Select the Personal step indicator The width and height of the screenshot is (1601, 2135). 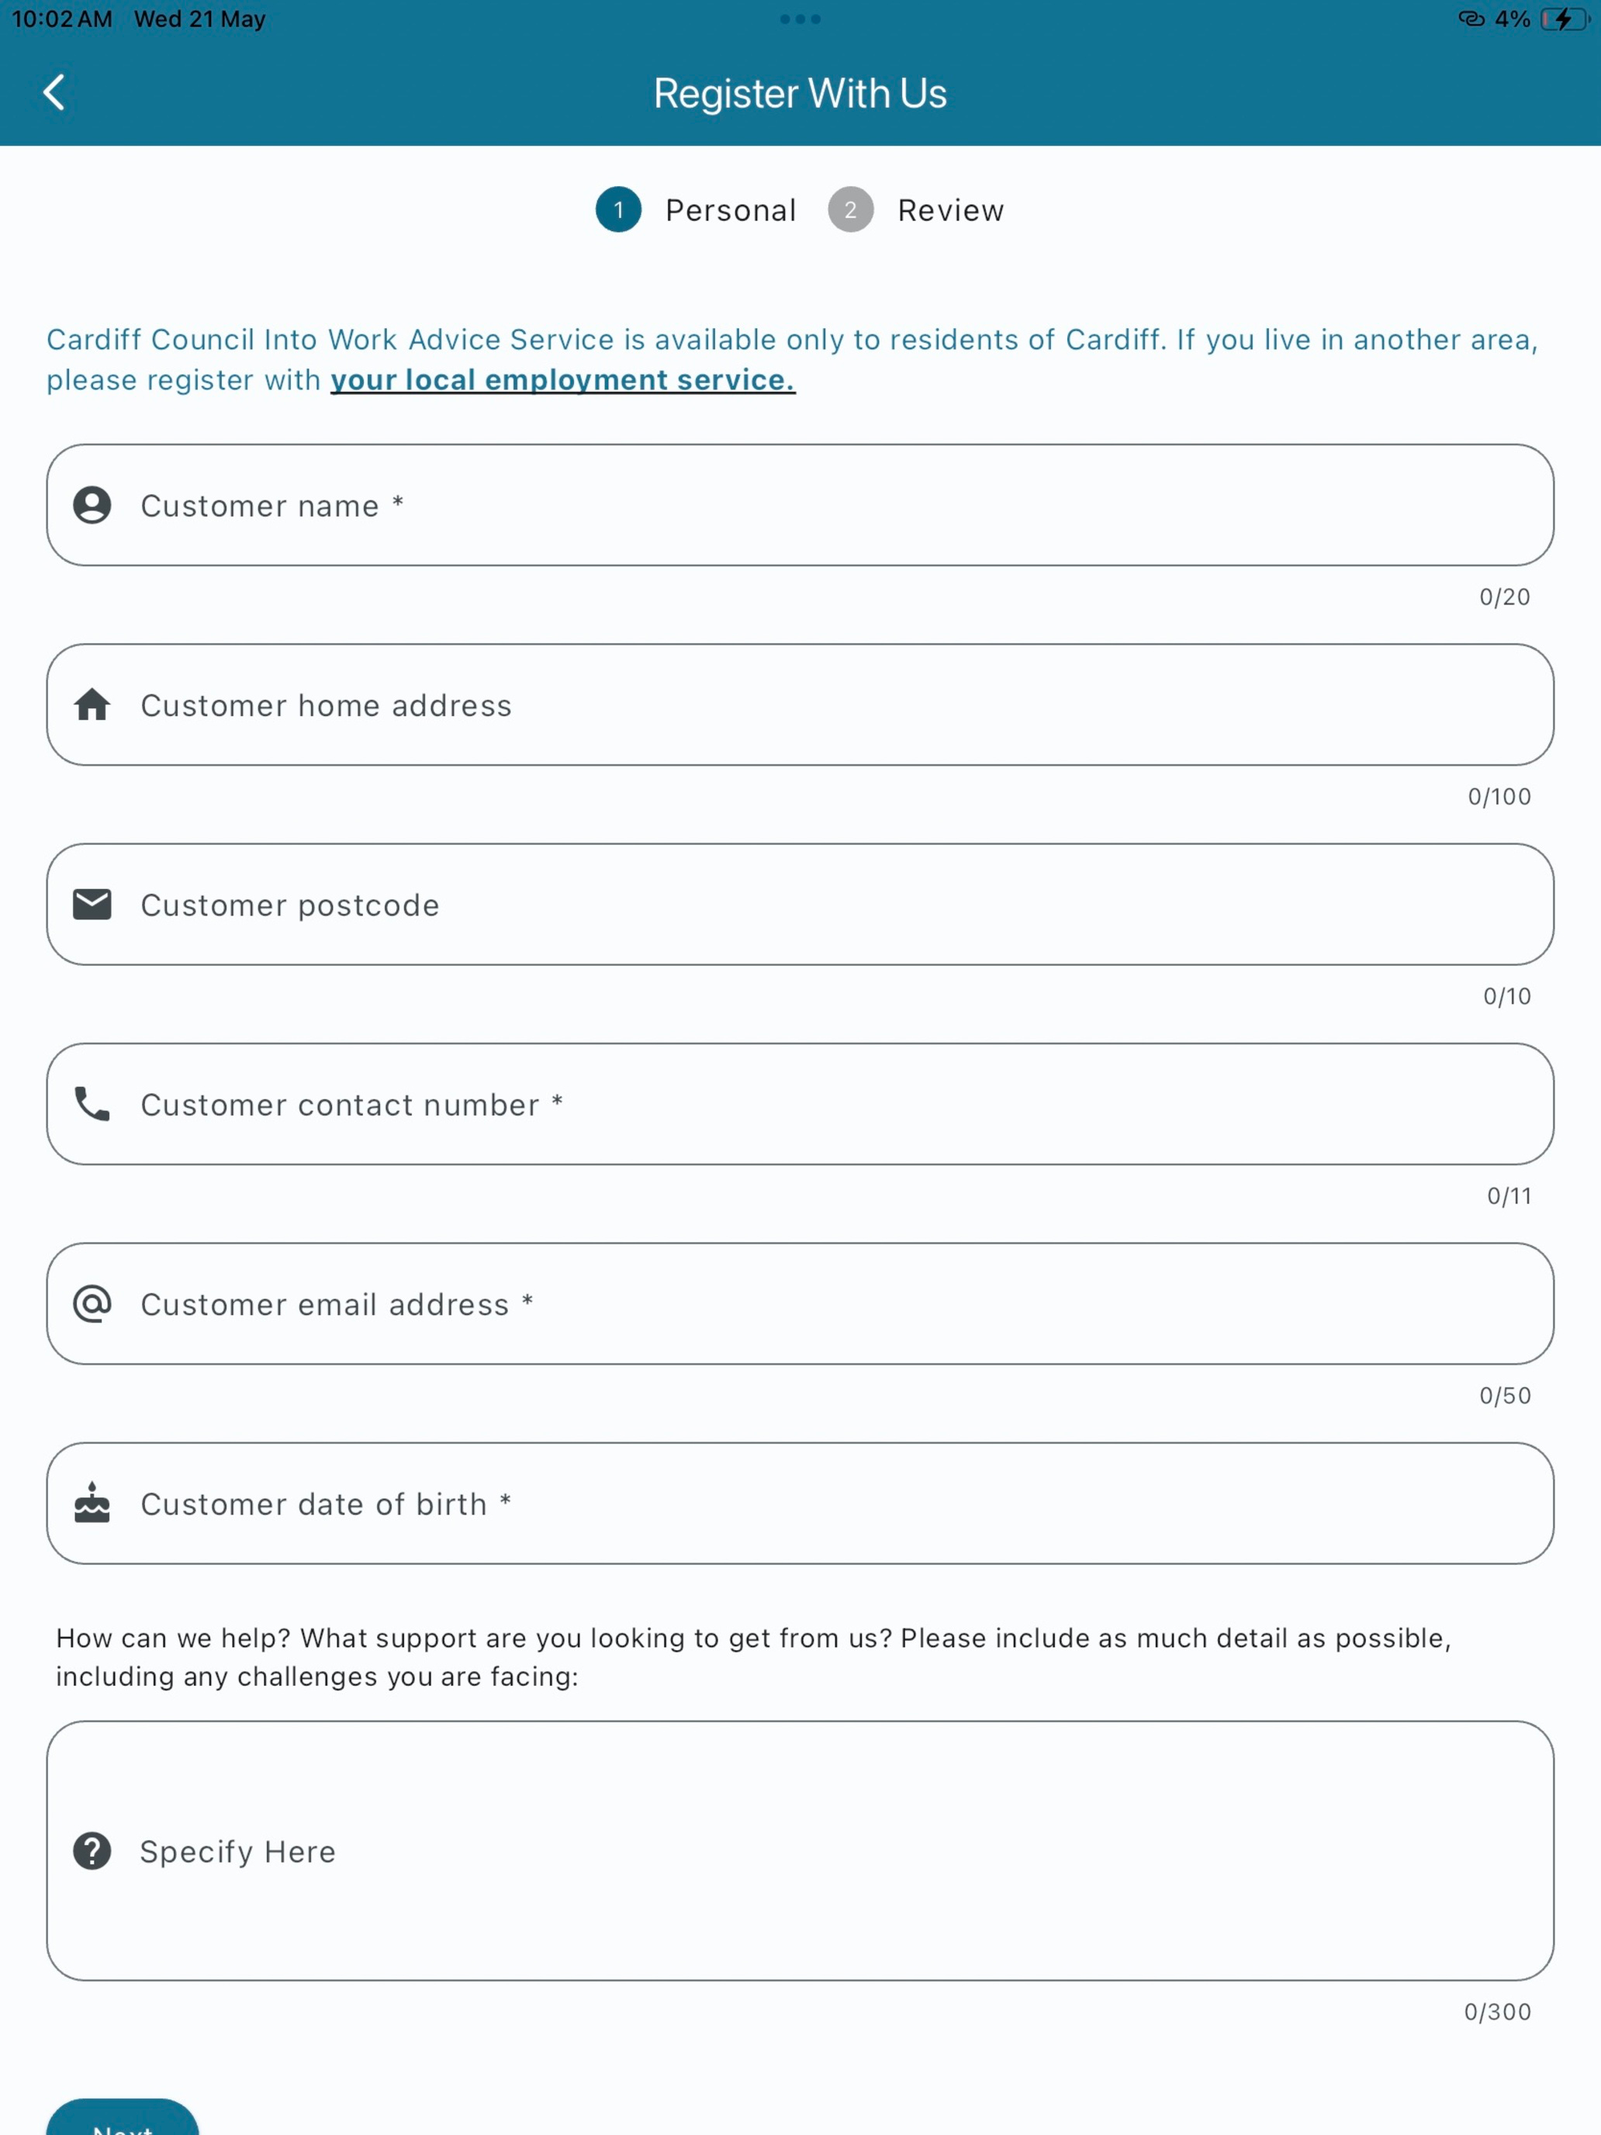(x=696, y=209)
